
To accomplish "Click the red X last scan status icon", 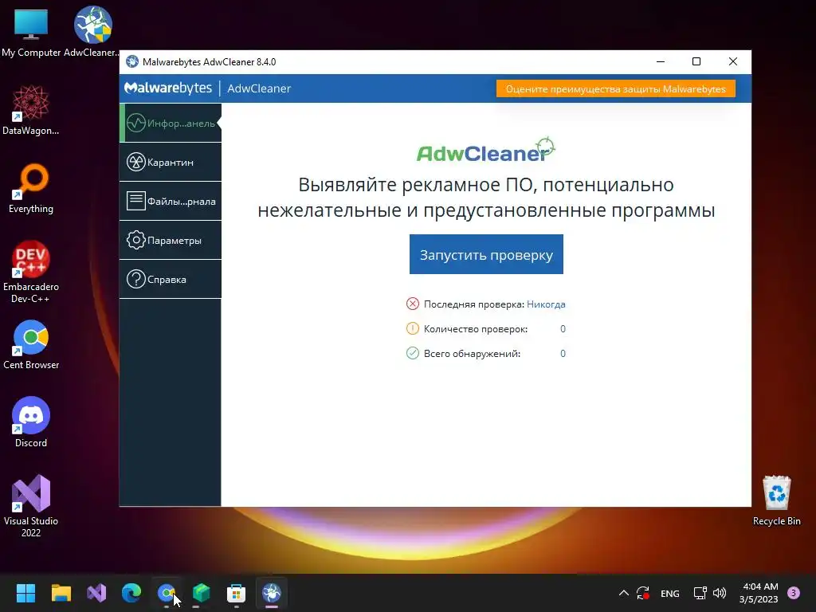I will click(x=412, y=304).
